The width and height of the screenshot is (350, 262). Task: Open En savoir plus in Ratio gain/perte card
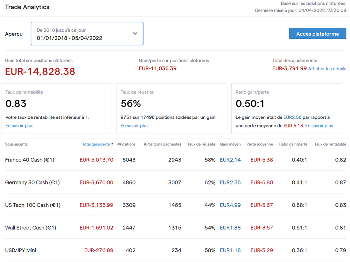click(x=319, y=126)
